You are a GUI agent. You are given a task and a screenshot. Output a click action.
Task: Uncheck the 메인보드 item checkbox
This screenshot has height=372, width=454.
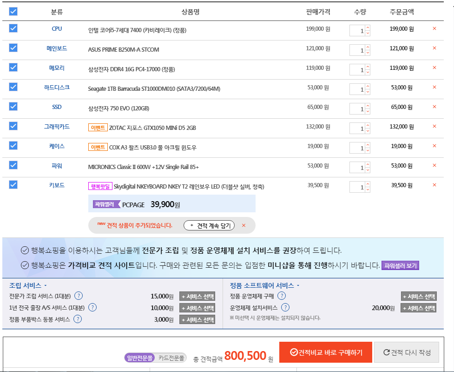(13, 47)
